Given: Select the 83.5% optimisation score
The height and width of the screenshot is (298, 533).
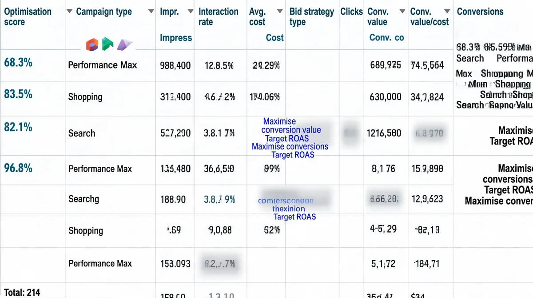Looking at the screenshot, I should pyautogui.click(x=18, y=94).
